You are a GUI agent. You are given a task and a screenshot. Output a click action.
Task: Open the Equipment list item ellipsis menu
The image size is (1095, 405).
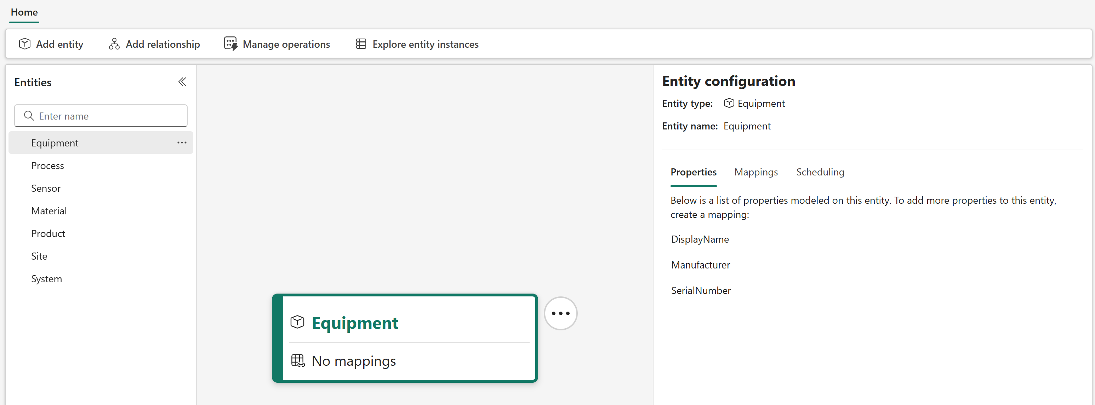tap(182, 143)
